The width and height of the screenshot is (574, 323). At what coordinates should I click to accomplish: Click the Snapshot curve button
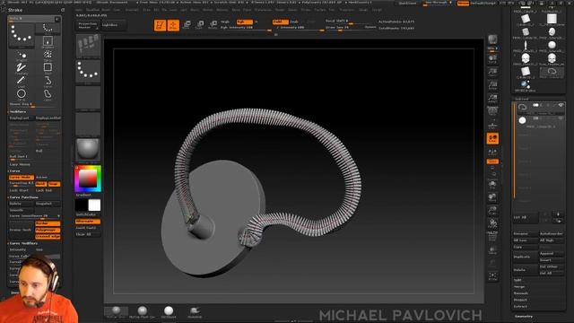coord(48,204)
